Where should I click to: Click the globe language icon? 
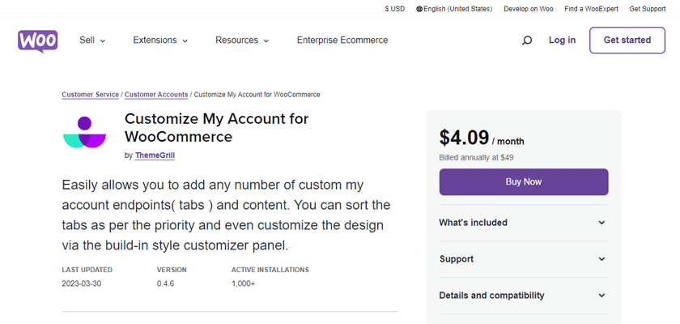(x=419, y=9)
